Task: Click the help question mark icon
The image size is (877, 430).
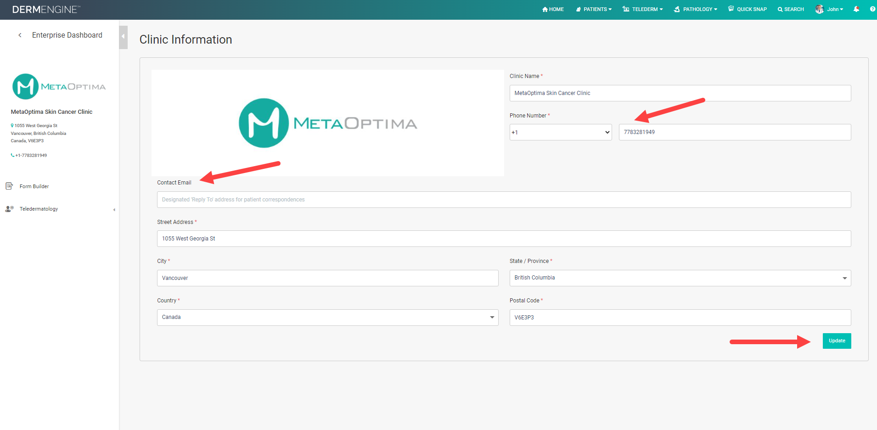Action: click(872, 9)
